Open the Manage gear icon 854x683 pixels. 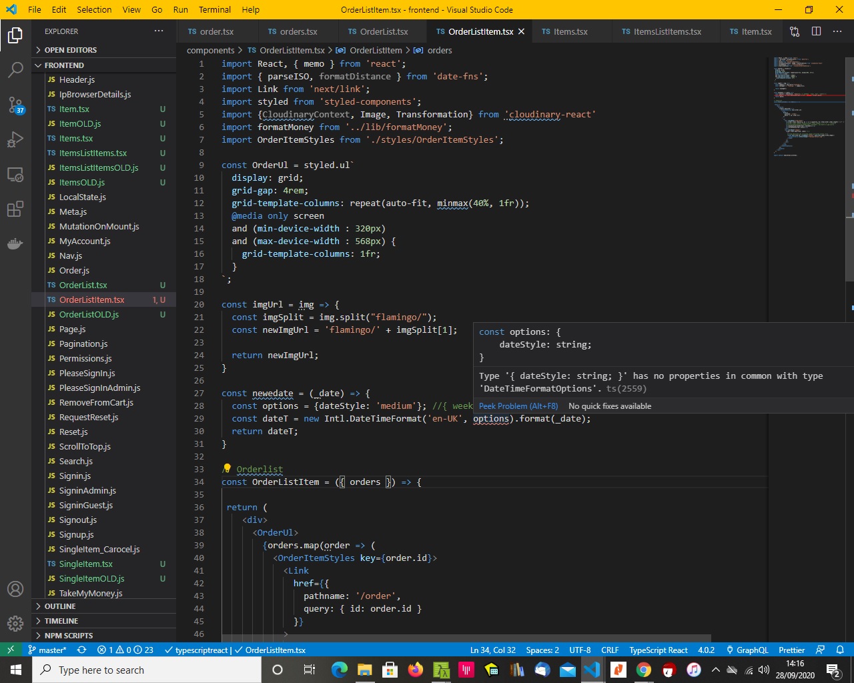pyautogui.click(x=15, y=624)
